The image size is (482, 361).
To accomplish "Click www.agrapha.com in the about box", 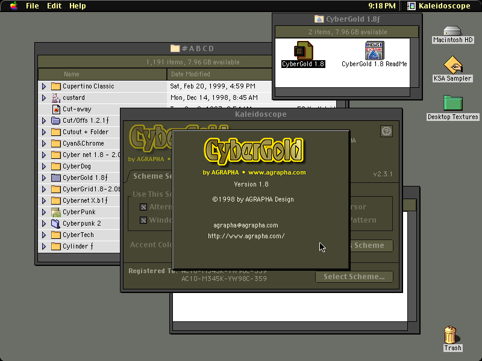I will coord(277,173).
